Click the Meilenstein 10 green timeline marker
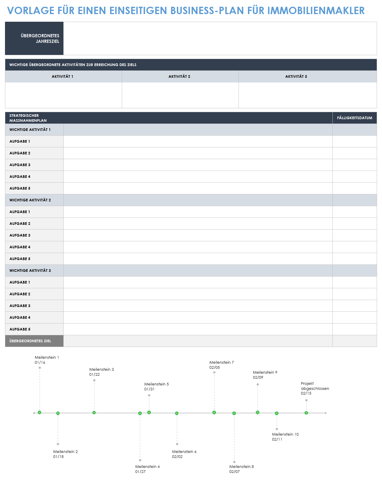The image size is (382, 482). pos(277,413)
